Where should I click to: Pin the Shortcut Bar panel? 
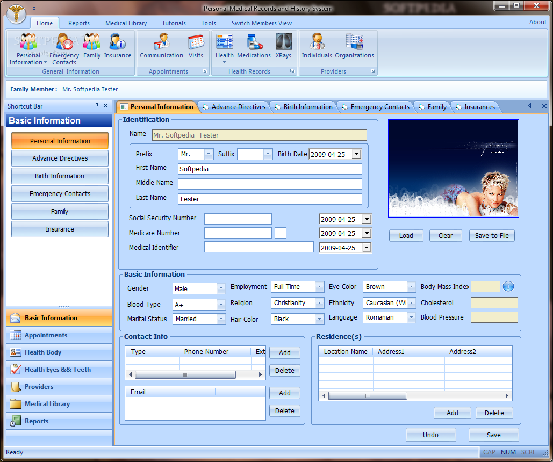(x=97, y=105)
